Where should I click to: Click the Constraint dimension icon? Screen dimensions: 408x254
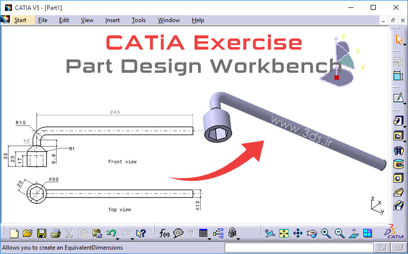(398, 76)
